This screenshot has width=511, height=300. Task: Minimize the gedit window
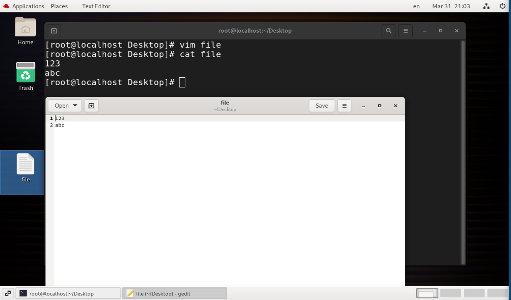click(x=363, y=106)
